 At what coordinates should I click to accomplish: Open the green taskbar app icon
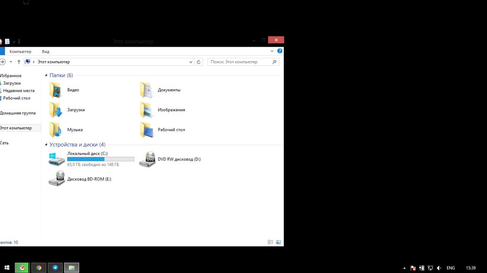[x=22, y=268]
